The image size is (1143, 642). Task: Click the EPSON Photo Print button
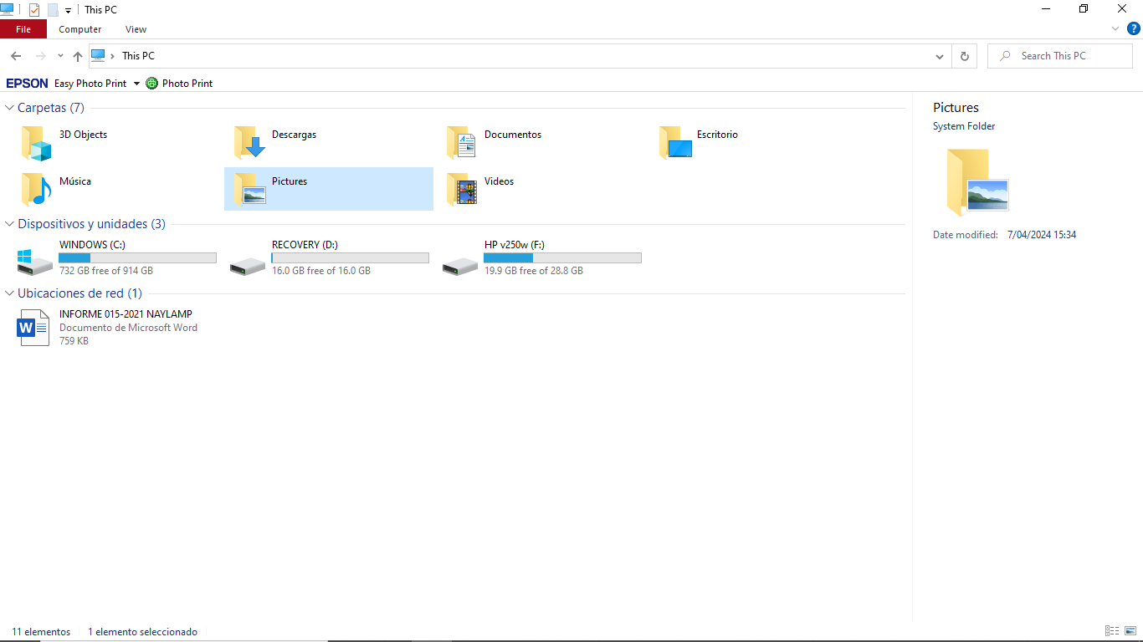pos(180,84)
